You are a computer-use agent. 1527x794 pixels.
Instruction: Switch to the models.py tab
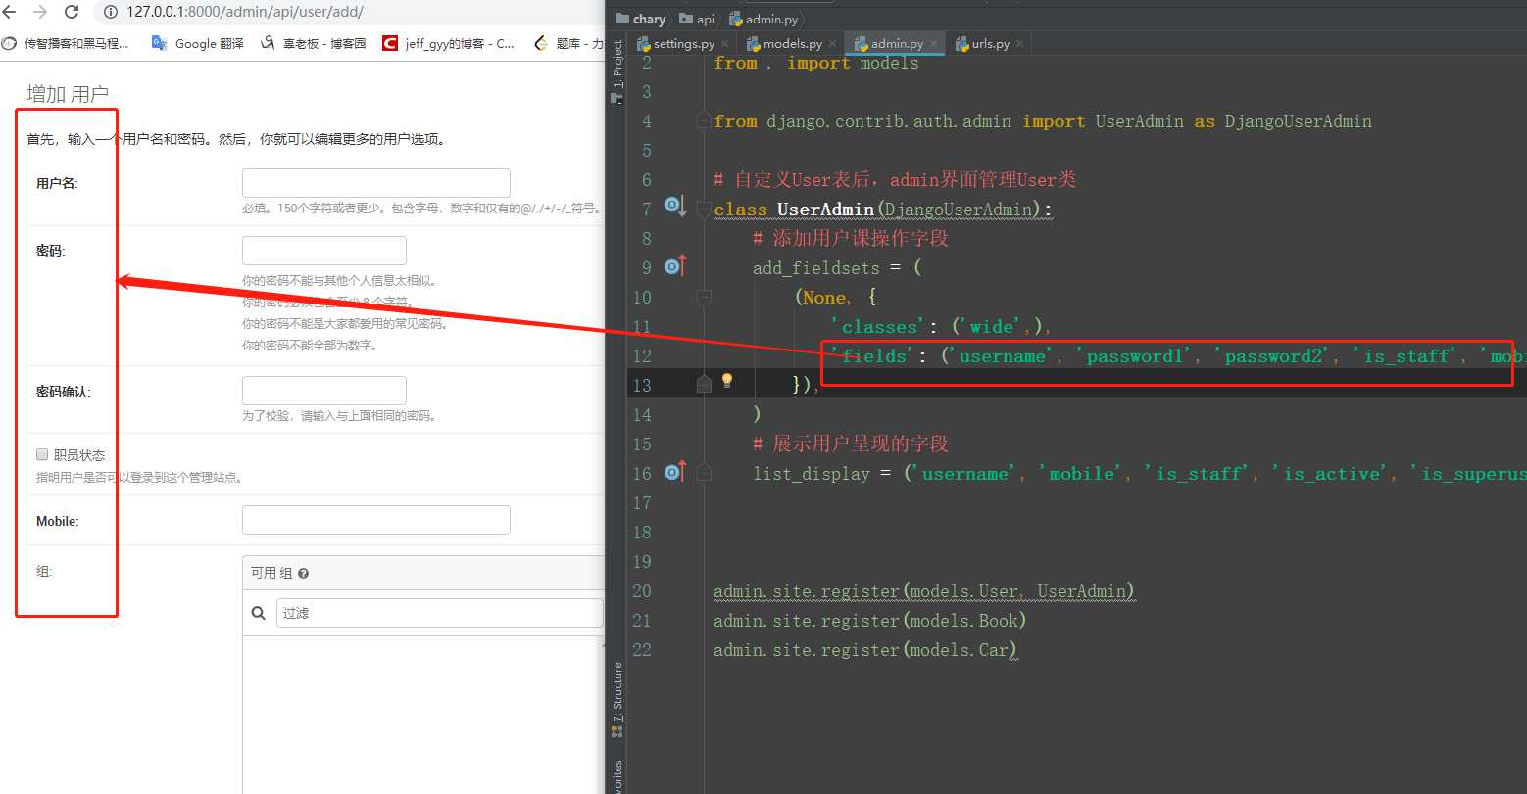[792, 44]
